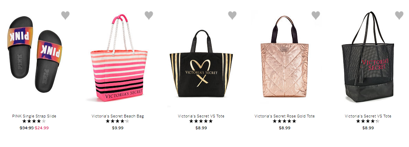Open reviews stars under Rose Gold Tote
Image resolution: width=409 pixels, height=147 pixels.
point(284,121)
